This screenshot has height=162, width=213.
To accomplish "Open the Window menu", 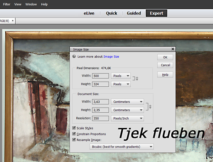I will click(x=31, y=4).
